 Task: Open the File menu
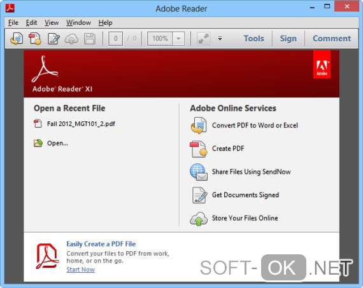13,23
